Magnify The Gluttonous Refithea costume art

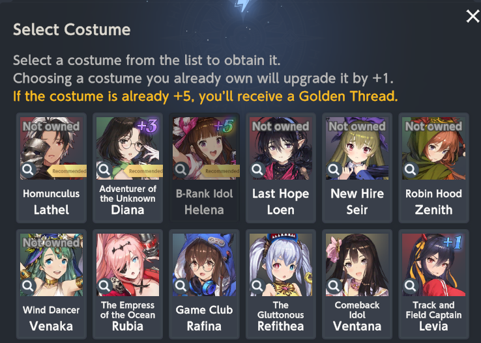(257, 286)
